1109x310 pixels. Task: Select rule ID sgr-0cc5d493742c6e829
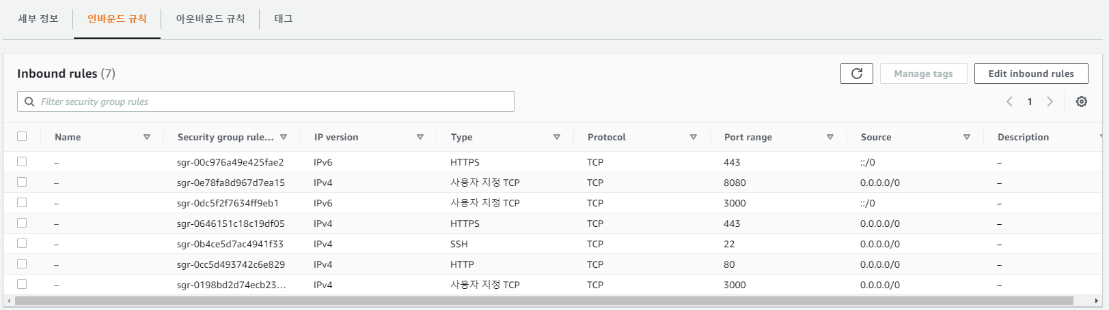230,264
